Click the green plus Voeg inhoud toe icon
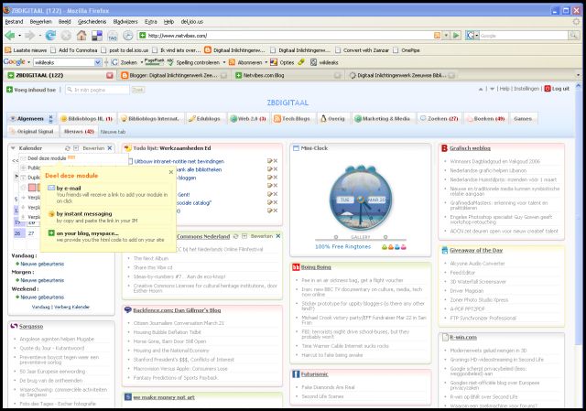This screenshot has height=411, width=586. point(10,90)
